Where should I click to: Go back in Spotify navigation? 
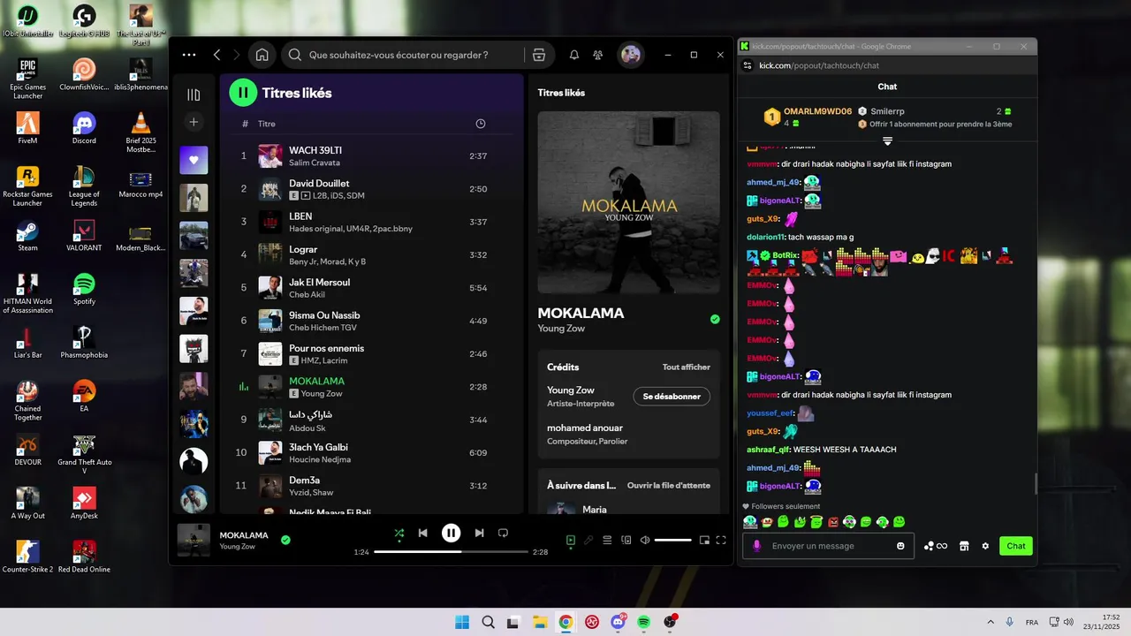point(217,55)
